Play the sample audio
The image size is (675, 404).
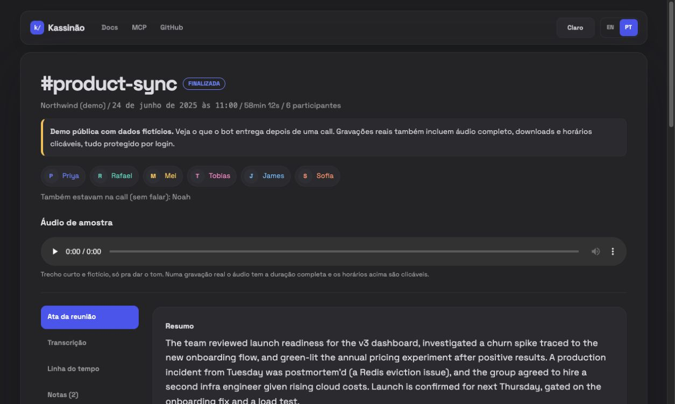pos(55,251)
